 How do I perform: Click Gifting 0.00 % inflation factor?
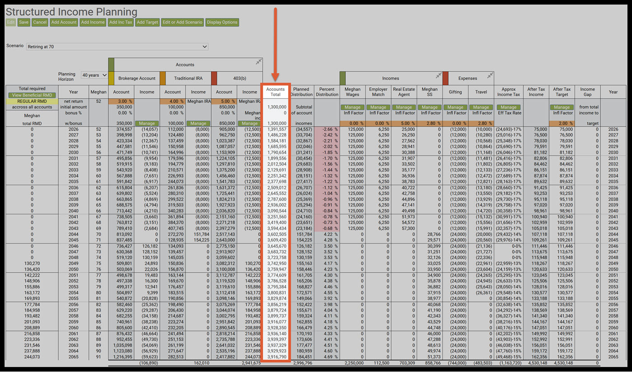[455, 123]
